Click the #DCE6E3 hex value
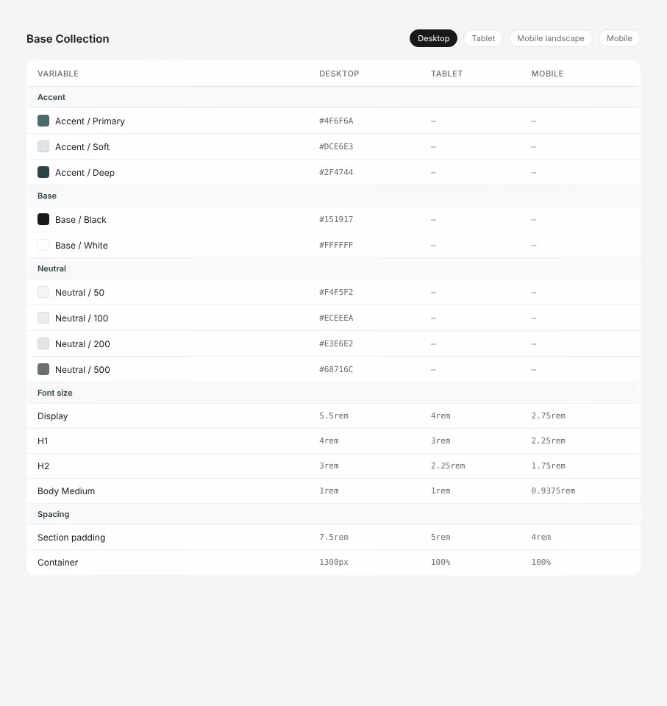The width and height of the screenshot is (667, 706). tap(336, 146)
